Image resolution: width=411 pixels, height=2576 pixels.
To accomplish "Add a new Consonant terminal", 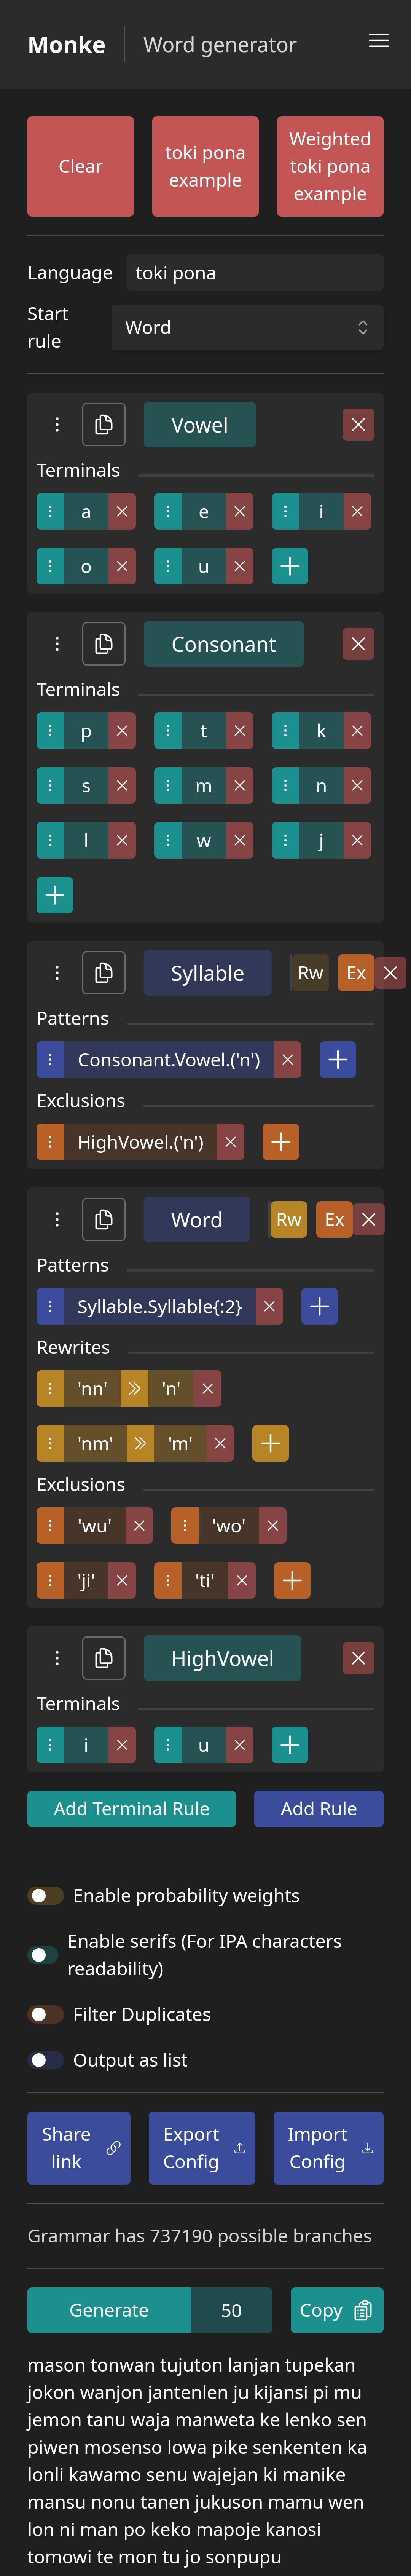I will coord(55,896).
